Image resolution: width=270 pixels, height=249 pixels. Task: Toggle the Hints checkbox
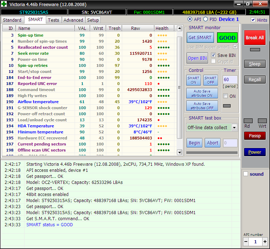pyautogui.click(x=253, y=20)
